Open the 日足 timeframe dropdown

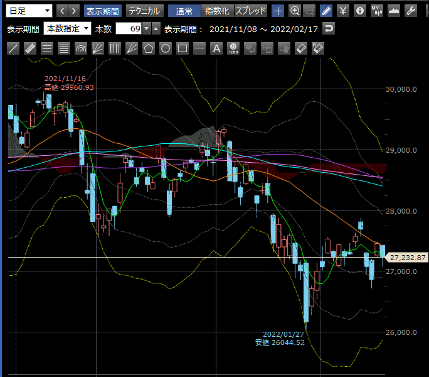(x=29, y=11)
